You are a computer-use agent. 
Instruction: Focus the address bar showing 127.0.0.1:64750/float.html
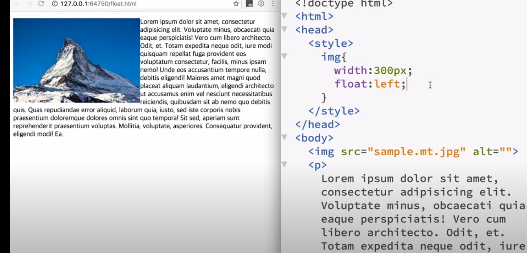[145, 4]
